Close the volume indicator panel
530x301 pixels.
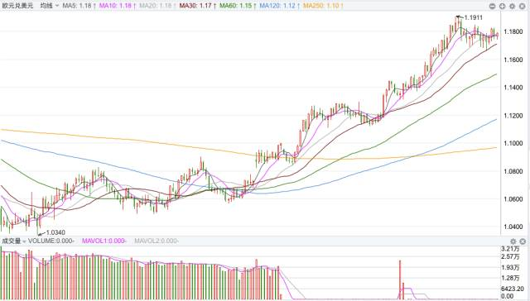click(x=523, y=241)
